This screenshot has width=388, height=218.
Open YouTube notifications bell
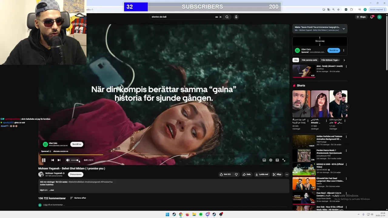(372, 17)
